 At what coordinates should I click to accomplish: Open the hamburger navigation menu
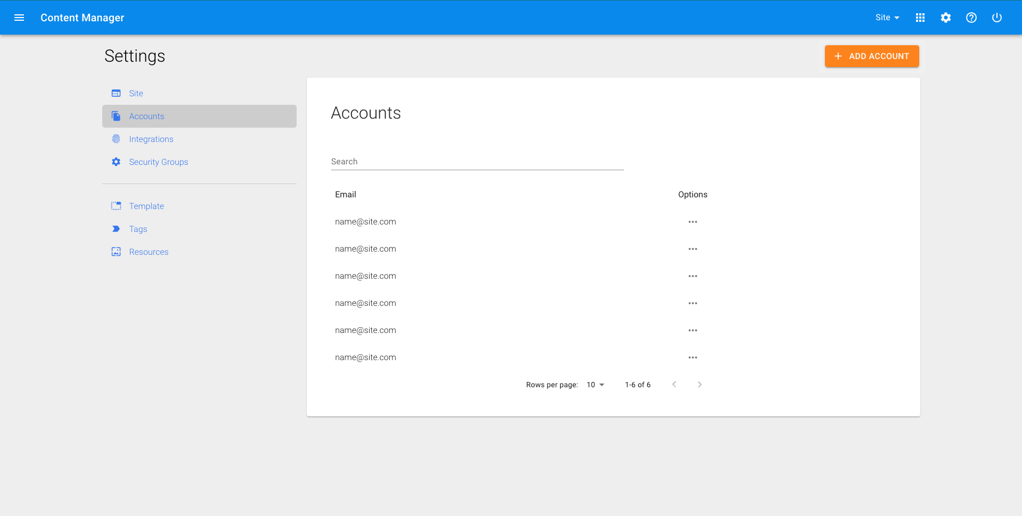[19, 18]
